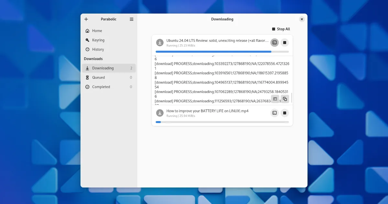Open the Keyring page
The image size is (388, 204).
98,40
